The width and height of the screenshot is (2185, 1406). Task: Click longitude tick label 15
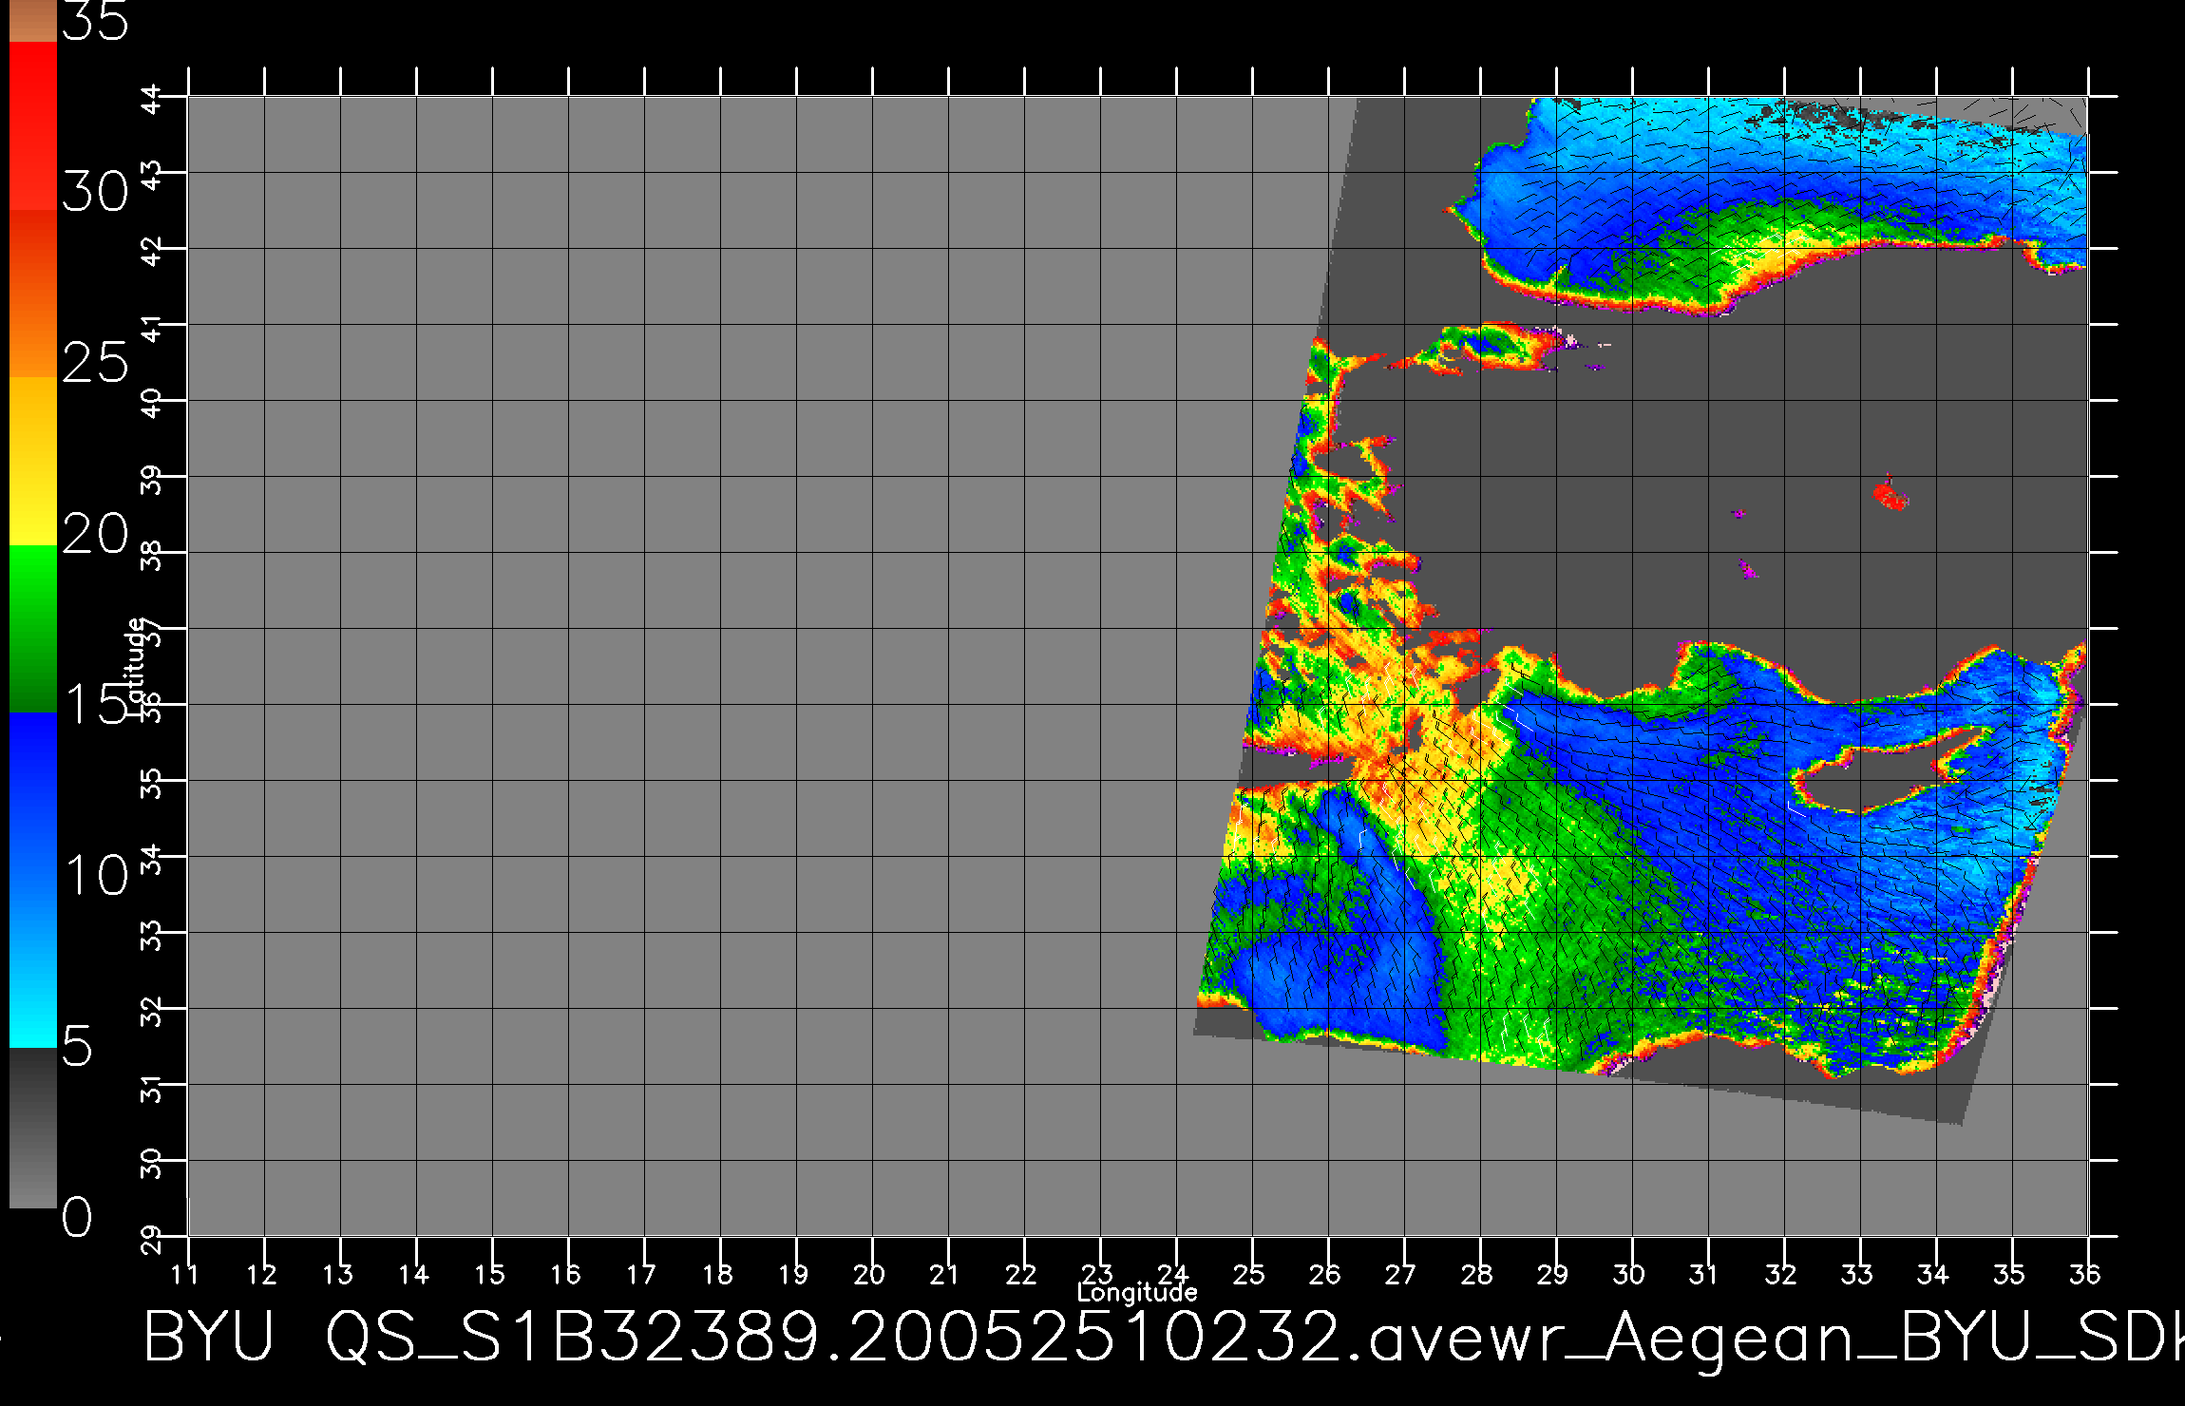(490, 1275)
